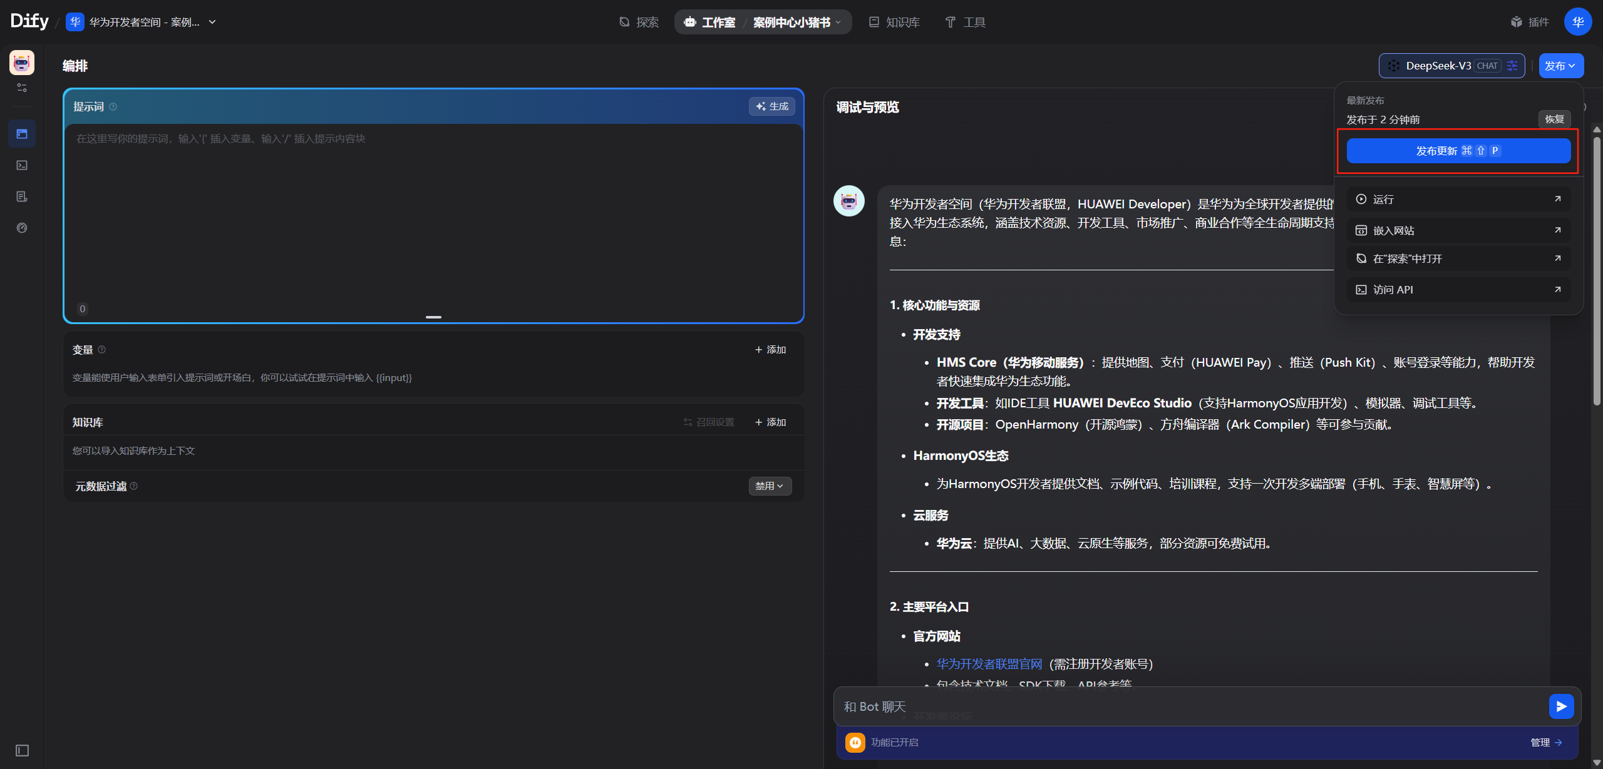Image resolution: width=1603 pixels, height=769 pixels.
Task: Click the prompt box resize handle
Action: coord(433,317)
